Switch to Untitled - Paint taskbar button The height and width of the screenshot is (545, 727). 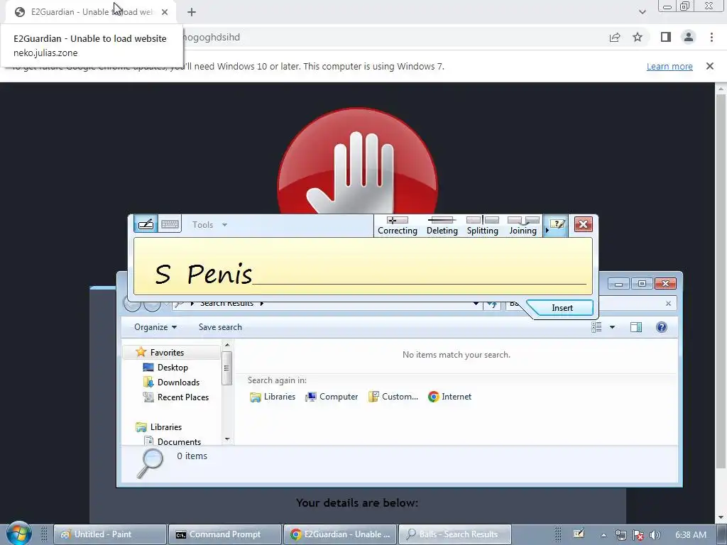click(110, 534)
